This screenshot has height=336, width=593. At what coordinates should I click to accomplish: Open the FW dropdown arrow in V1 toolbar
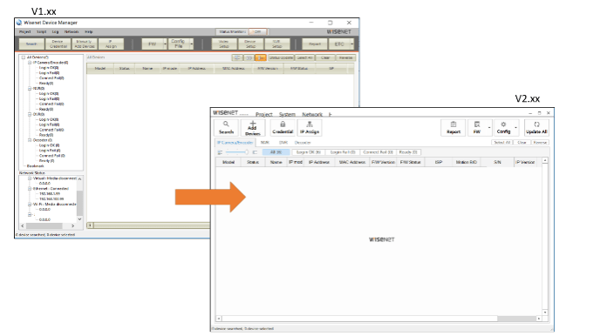click(165, 44)
